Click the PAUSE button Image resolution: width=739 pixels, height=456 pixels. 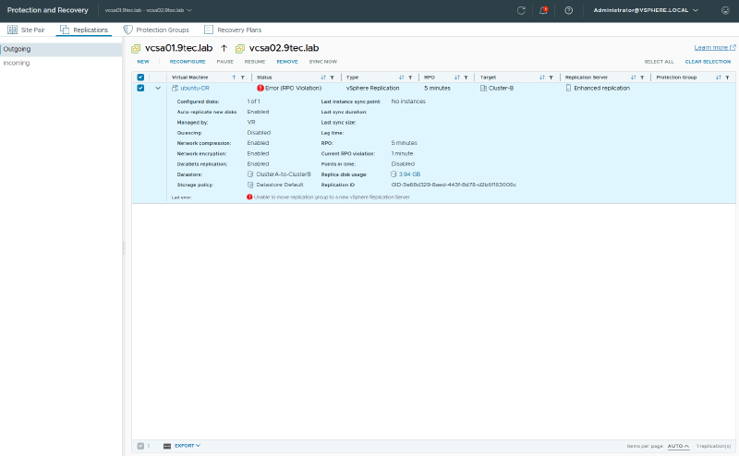click(x=224, y=62)
